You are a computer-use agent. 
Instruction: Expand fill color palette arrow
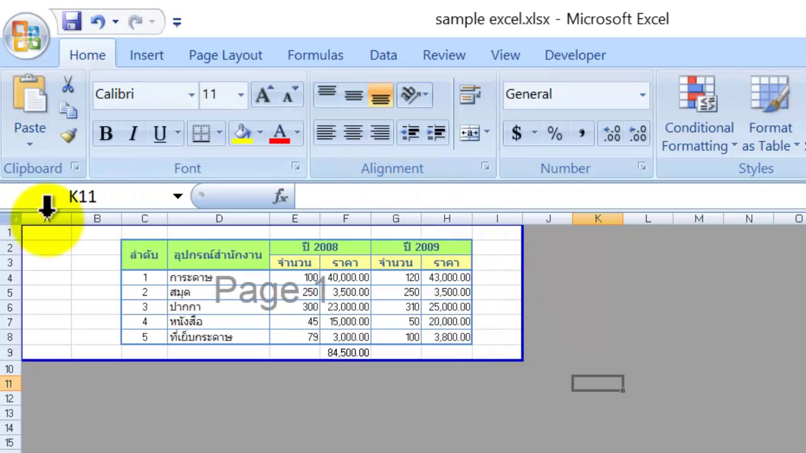click(x=259, y=133)
